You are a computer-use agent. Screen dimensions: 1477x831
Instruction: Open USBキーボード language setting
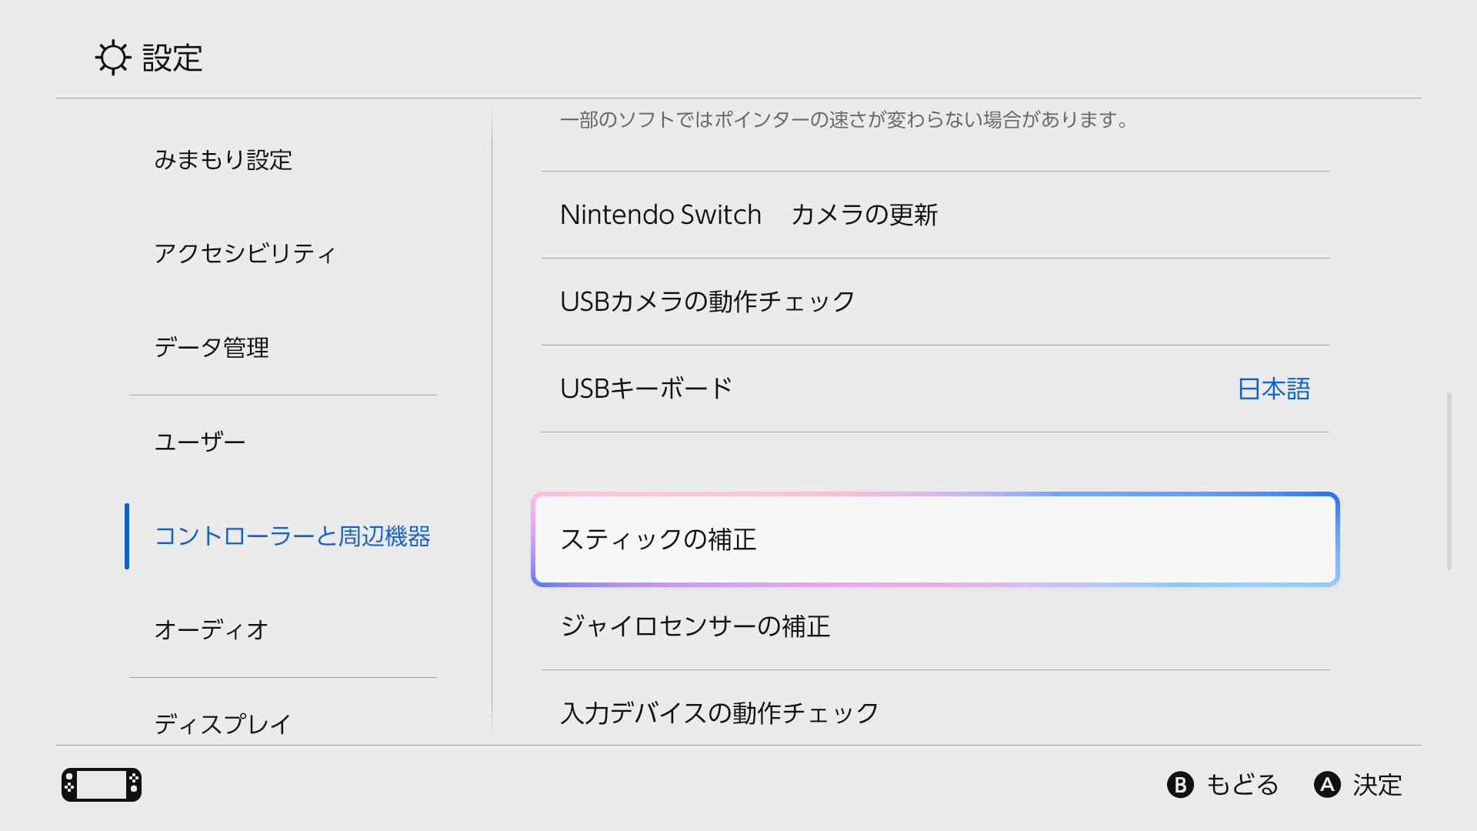pyautogui.click(x=646, y=389)
